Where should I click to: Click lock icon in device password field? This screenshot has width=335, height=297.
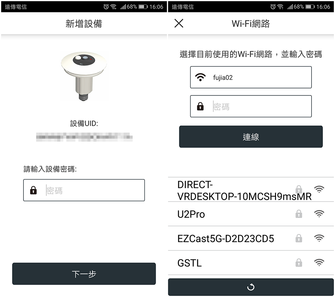[x=33, y=190]
